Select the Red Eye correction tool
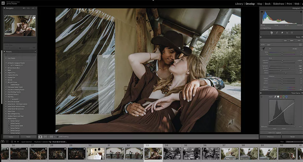 (x=287, y=33)
